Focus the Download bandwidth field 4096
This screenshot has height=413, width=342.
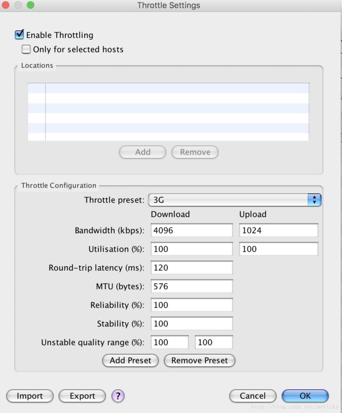[192, 230]
